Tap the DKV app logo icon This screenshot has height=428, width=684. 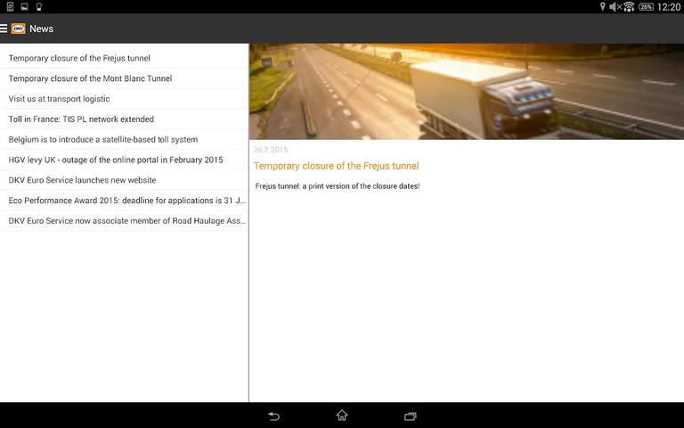(x=18, y=29)
